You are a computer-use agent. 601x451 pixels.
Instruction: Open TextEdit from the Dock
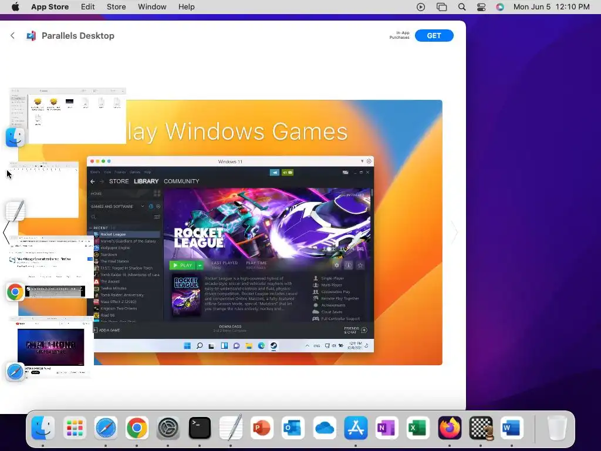(x=231, y=428)
